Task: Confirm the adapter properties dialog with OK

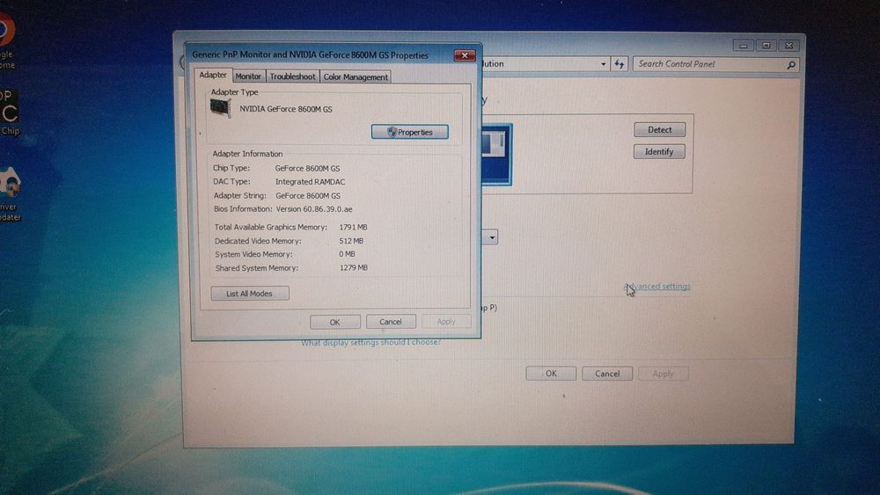Action: tap(335, 323)
